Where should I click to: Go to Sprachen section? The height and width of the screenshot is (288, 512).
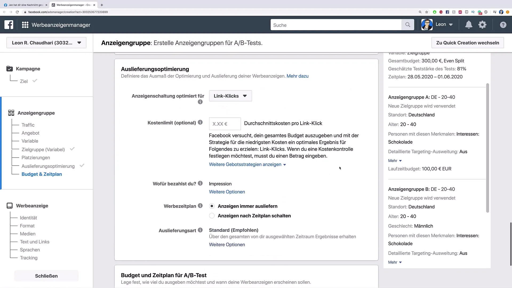tap(30, 250)
